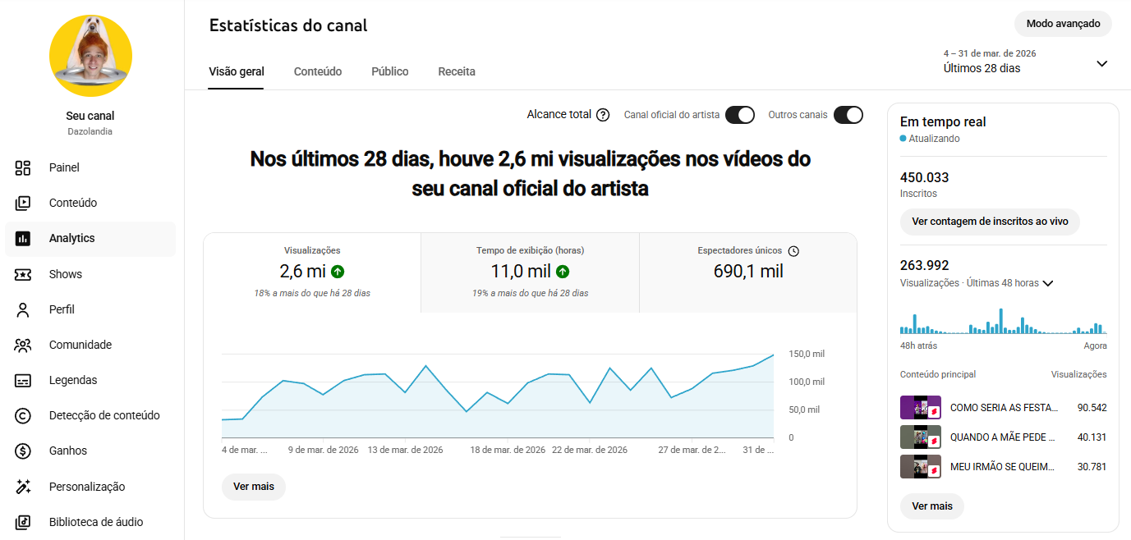Open Comunidade in the sidebar
This screenshot has height=540, width=1131.
[90, 345]
